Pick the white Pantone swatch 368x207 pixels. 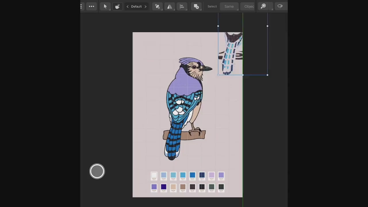coord(154,175)
